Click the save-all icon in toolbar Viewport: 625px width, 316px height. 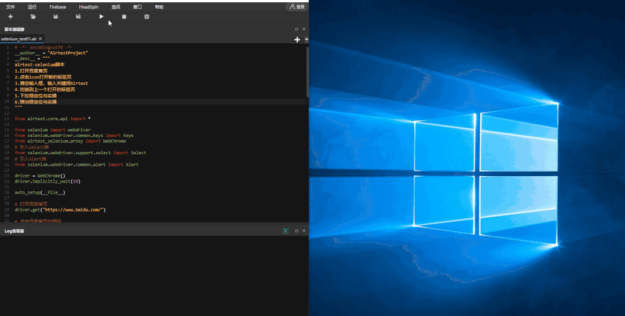[78, 17]
